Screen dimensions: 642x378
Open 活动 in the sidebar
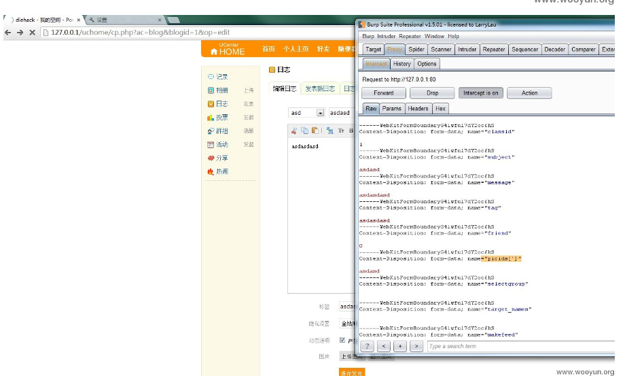[x=222, y=145]
